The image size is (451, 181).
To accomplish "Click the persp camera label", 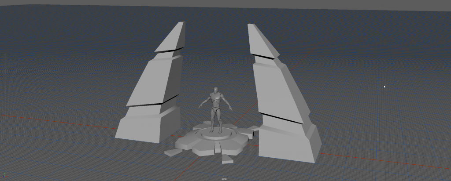I will [x=224, y=179].
